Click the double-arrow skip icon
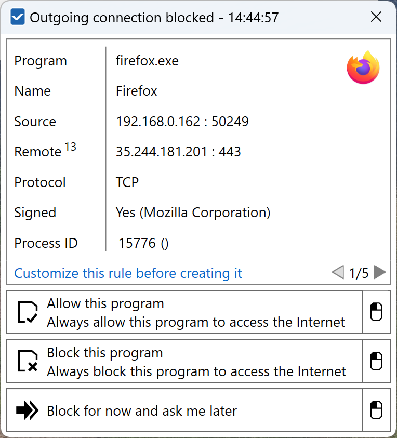Image resolution: width=397 pixels, height=438 pixels. (x=27, y=410)
